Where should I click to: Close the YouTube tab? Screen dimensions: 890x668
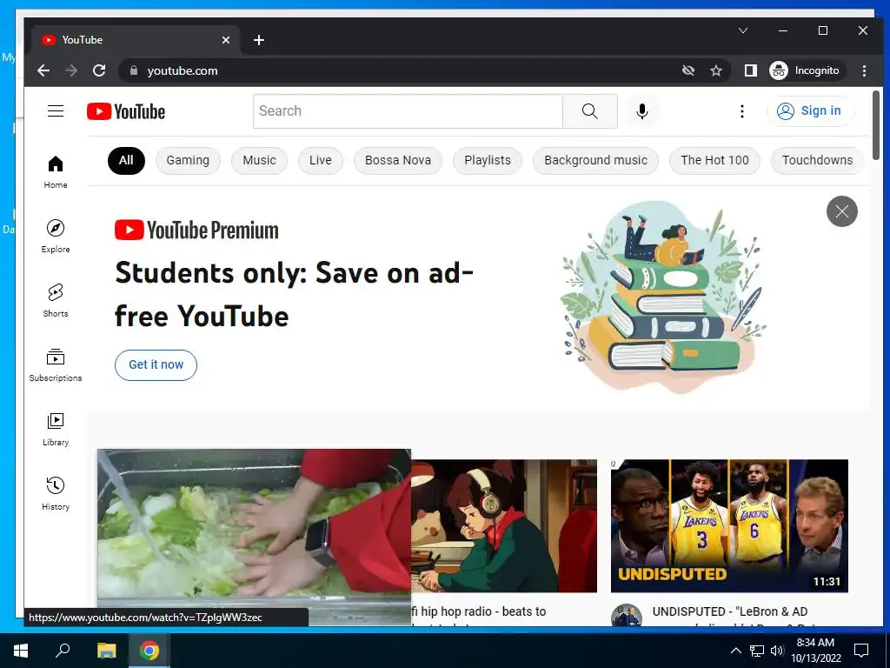(x=225, y=40)
